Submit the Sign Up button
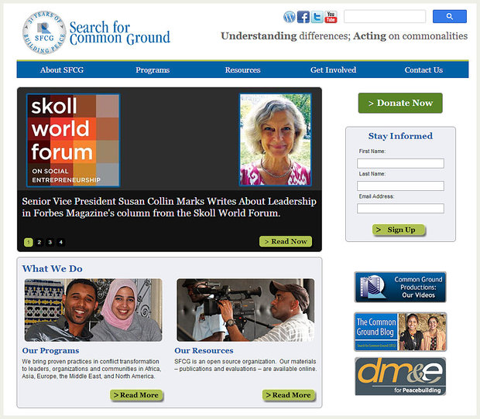 (x=399, y=230)
